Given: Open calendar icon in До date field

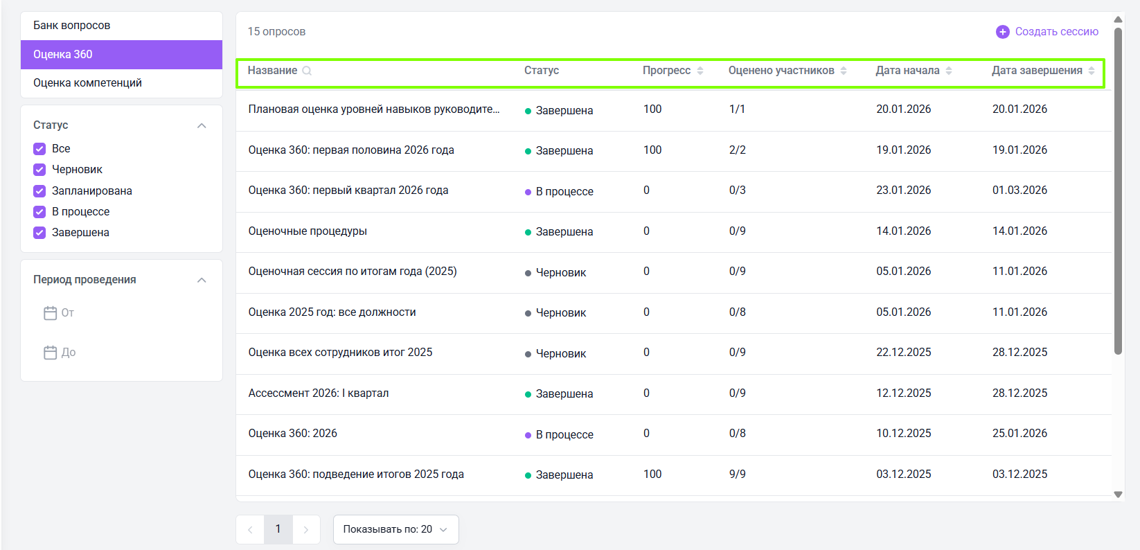Looking at the screenshot, I should point(51,353).
